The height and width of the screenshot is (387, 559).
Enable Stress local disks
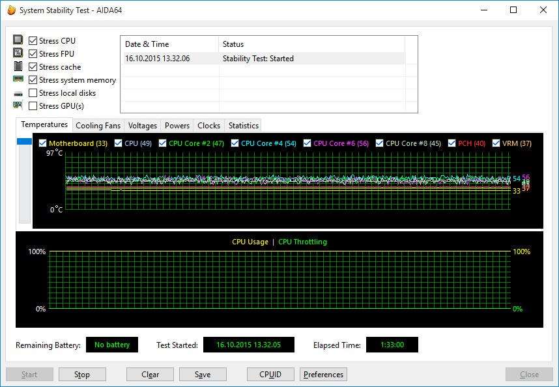[33, 93]
